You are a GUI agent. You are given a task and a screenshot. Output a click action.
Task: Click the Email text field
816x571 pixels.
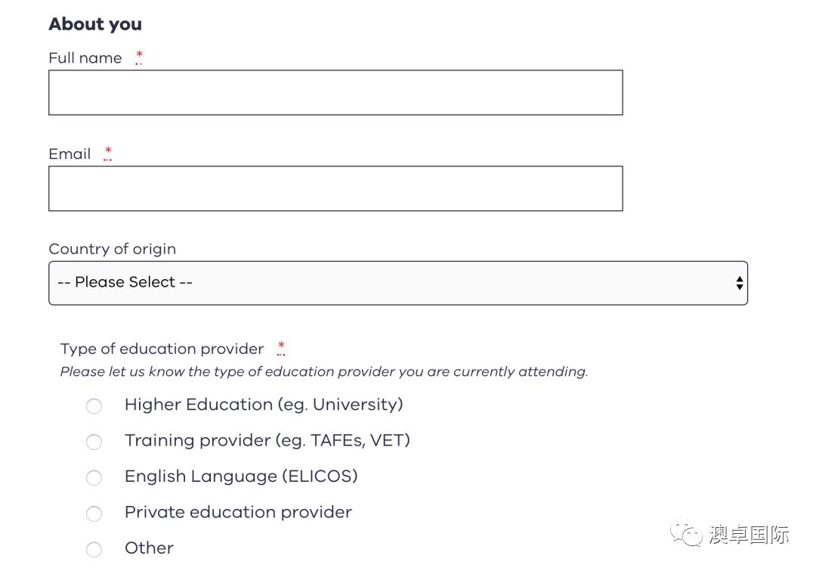click(335, 188)
